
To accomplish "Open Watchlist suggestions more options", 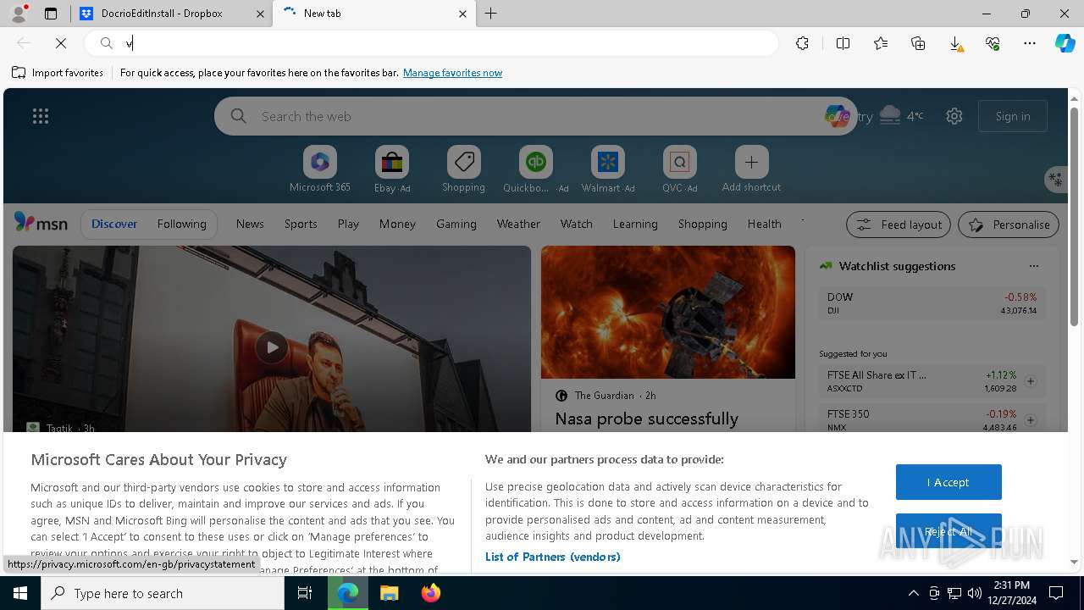I will 1033,266.
